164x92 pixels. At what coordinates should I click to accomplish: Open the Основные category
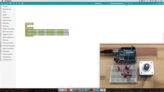pos(6,18)
